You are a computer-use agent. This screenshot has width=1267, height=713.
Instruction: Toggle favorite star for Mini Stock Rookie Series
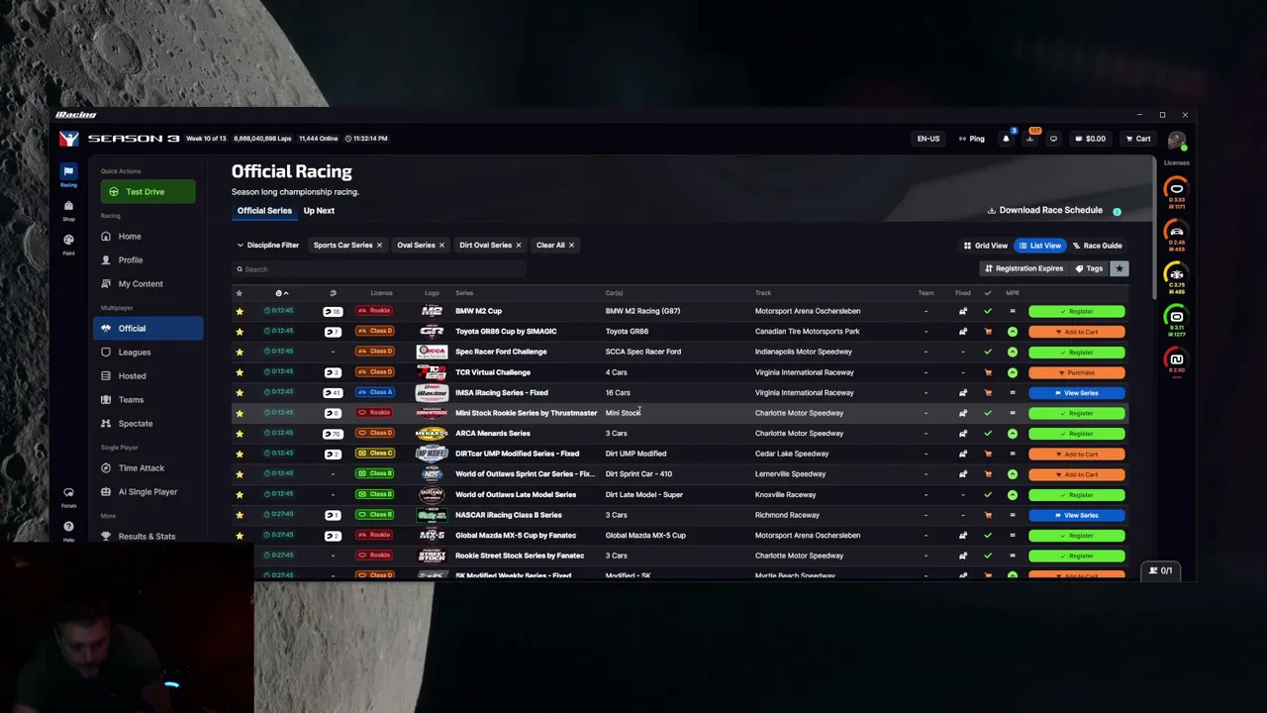coord(239,413)
